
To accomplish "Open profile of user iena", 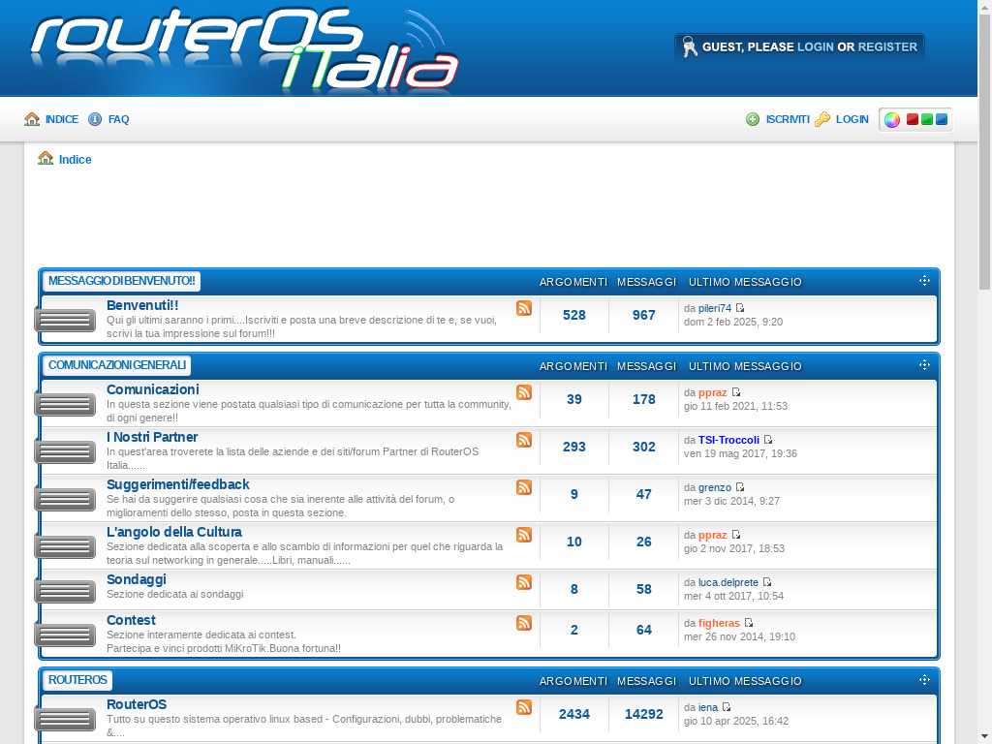I will [x=708, y=707].
